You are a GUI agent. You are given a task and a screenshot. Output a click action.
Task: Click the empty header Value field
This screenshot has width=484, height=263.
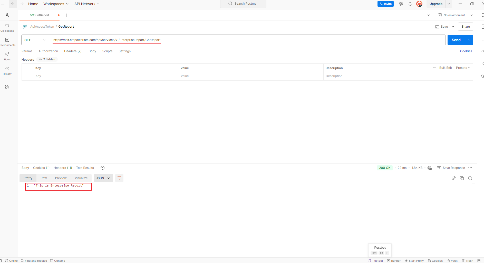pyautogui.click(x=251, y=76)
